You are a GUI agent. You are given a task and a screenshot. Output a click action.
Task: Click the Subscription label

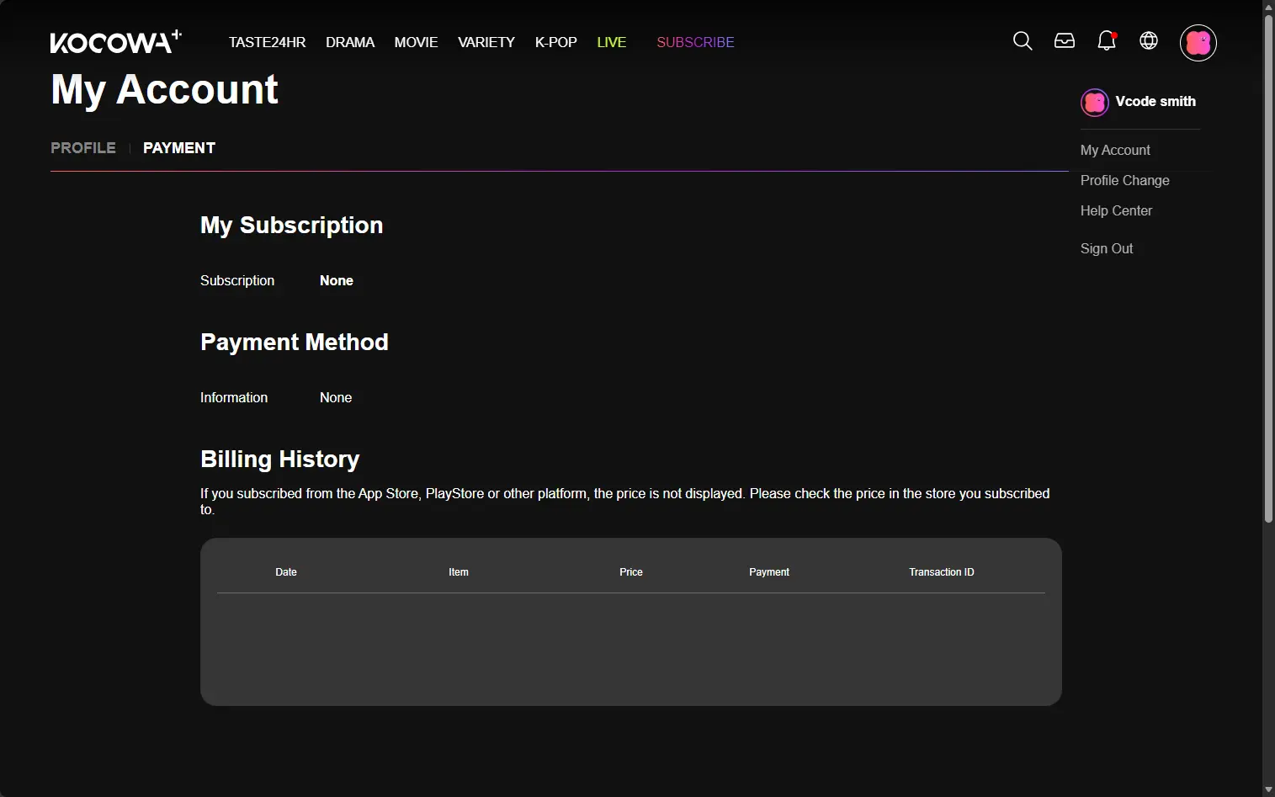point(237,280)
